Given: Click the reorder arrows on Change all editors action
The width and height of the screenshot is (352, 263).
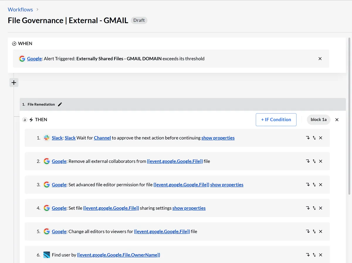Looking at the screenshot, I should [314, 232].
